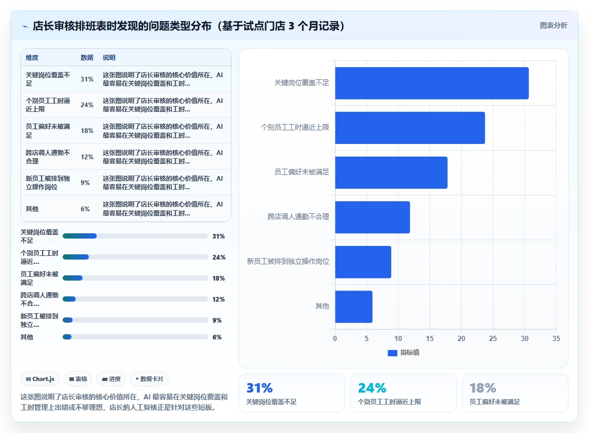Image resolution: width=589 pixels, height=433 pixels.
Task: Open the 24% 个别员工工时逼近上限 data card
Action: point(403,393)
